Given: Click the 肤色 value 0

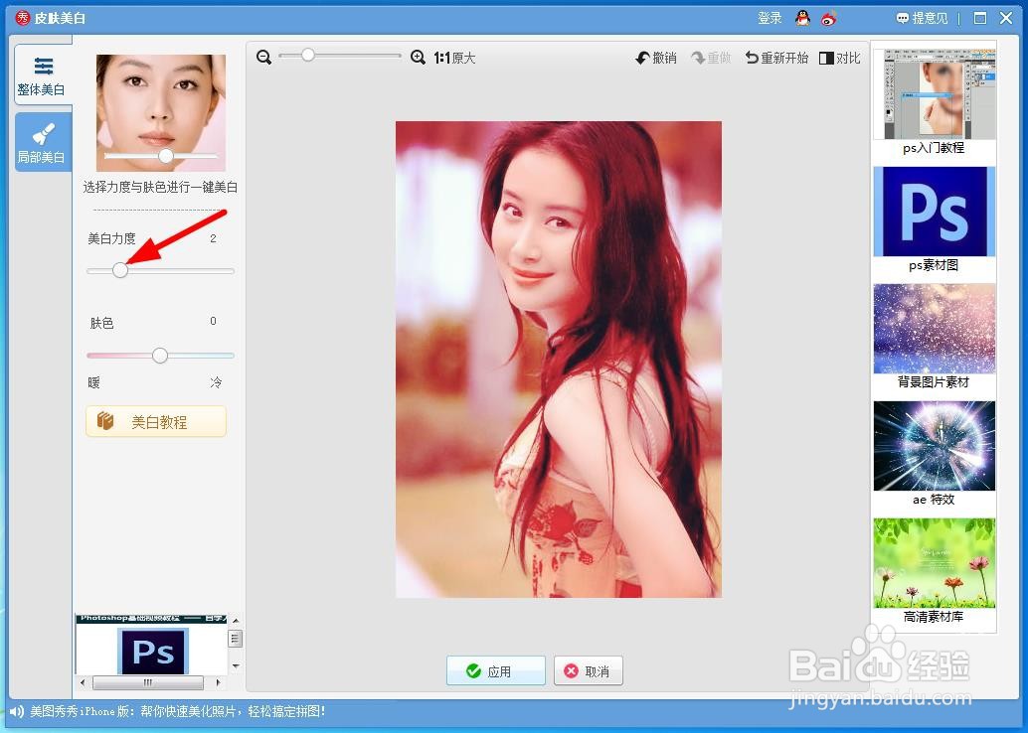Looking at the screenshot, I should [213, 321].
